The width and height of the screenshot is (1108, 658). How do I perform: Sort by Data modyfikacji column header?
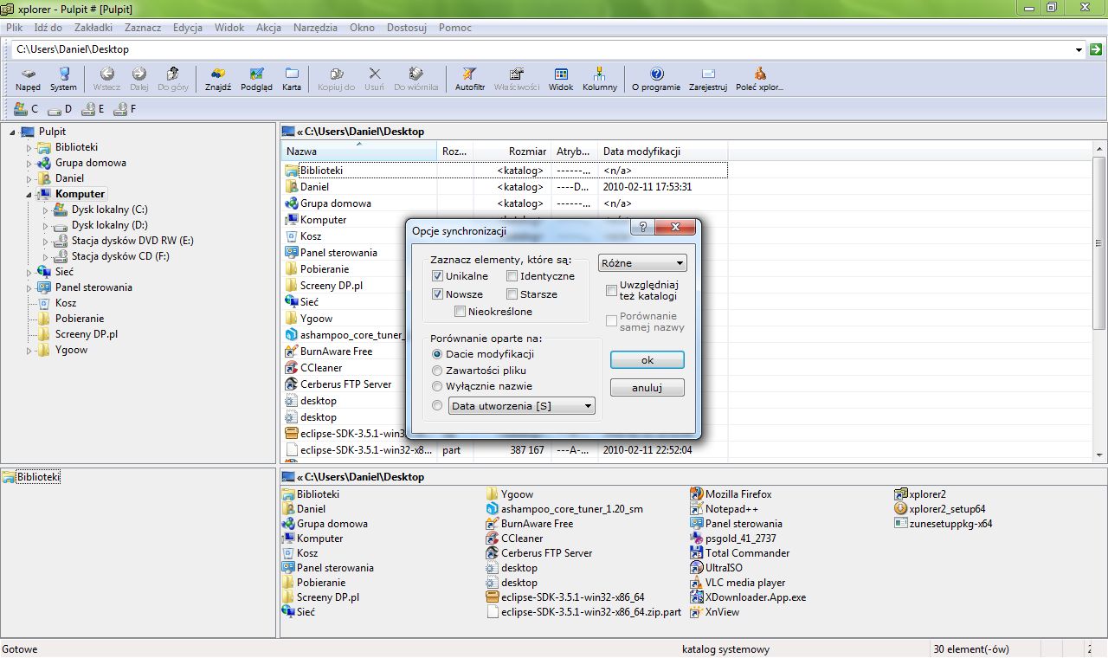[x=662, y=152]
